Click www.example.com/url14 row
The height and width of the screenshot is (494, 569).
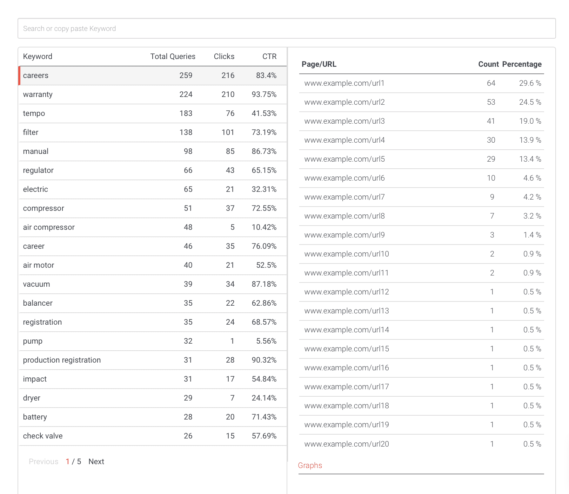pos(422,330)
